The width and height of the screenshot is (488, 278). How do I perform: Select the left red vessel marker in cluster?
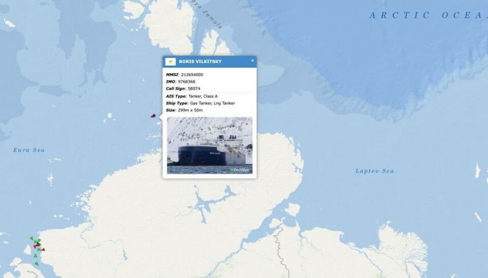point(35,247)
